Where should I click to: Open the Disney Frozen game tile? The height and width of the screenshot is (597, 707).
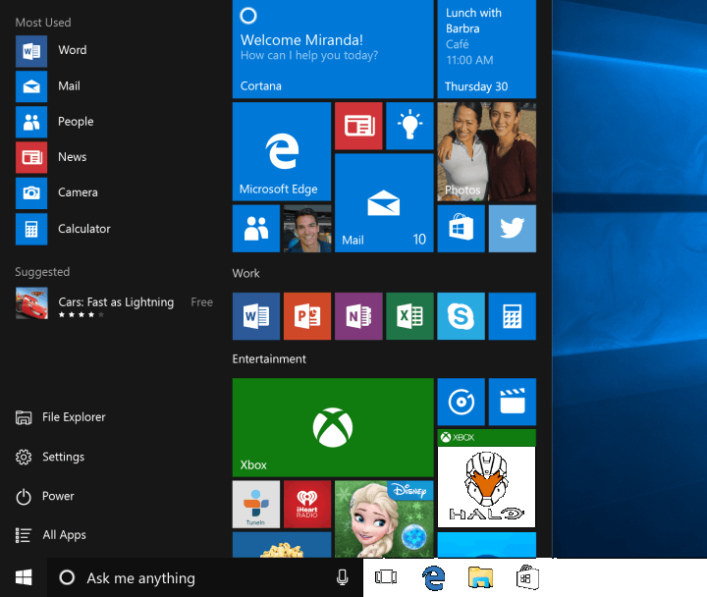(x=384, y=519)
